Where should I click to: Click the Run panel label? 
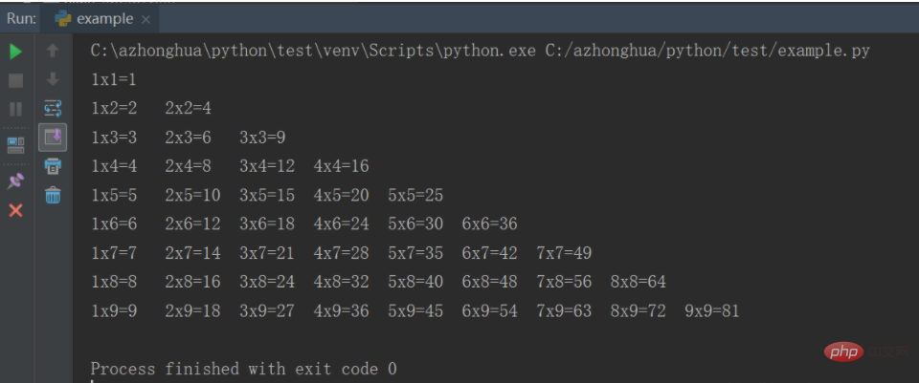coord(21,17)
